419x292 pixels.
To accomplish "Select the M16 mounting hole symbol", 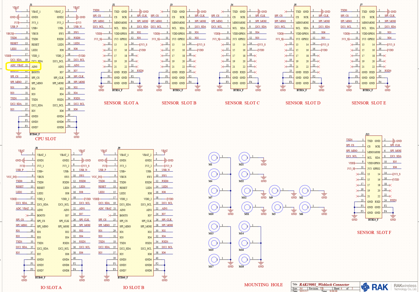I will [x=244, y=243].
